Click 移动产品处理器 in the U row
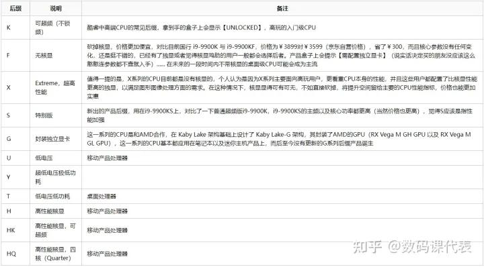Image resolution: width=484 pixels, height=267 pixels. (x=107, y=158)
